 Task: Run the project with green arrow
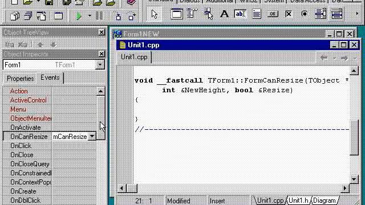click(x=79, y=16)
